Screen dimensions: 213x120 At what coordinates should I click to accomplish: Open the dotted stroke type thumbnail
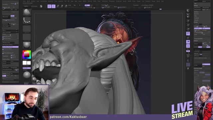27,20
